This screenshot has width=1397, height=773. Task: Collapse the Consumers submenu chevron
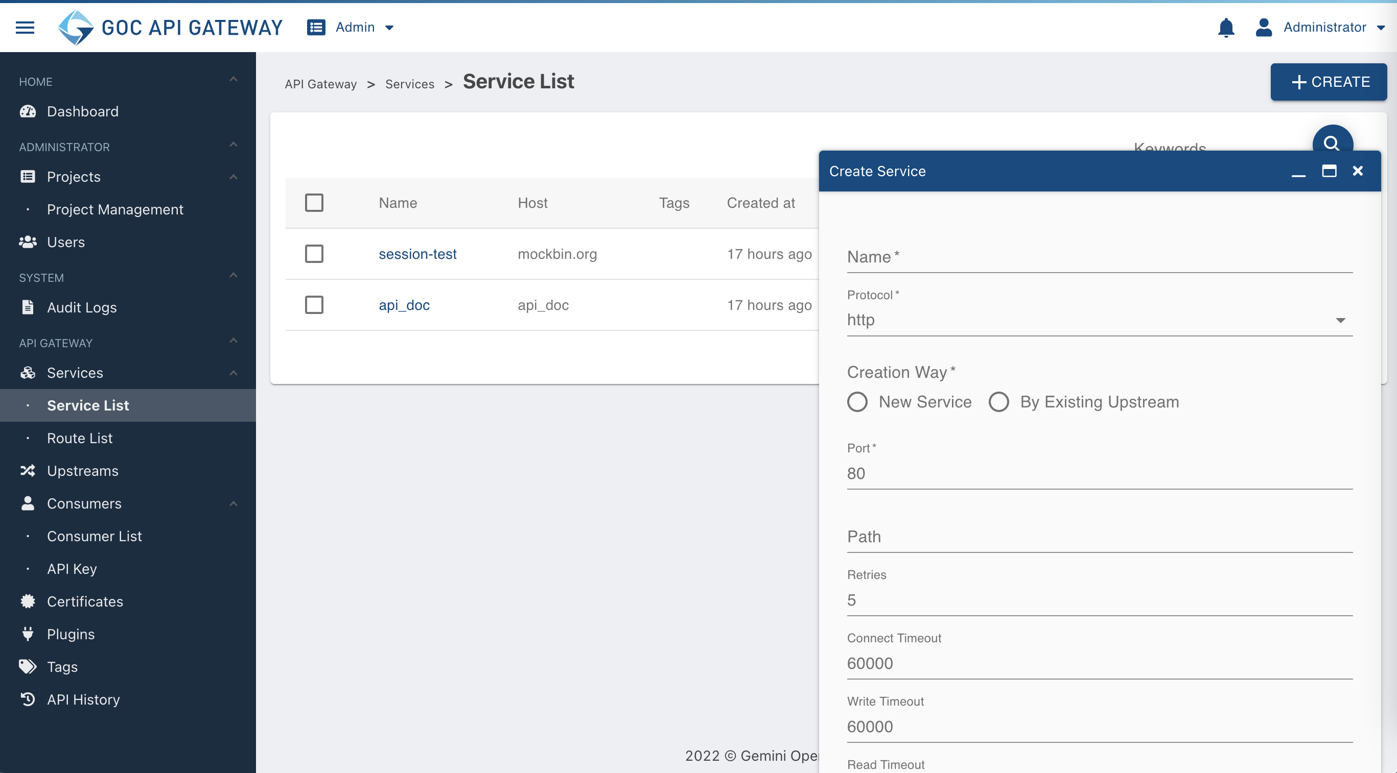[233, 504]
